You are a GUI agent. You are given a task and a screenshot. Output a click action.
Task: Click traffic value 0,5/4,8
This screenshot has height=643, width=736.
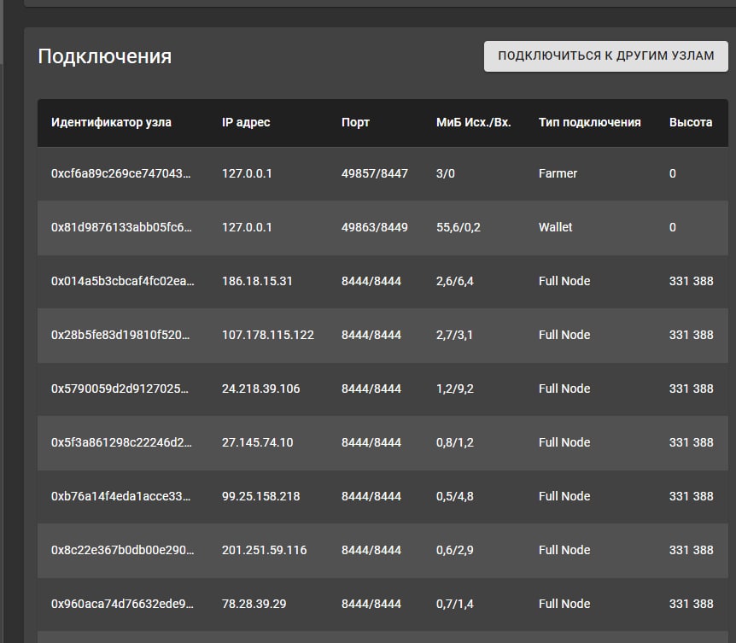pos(455,497)
